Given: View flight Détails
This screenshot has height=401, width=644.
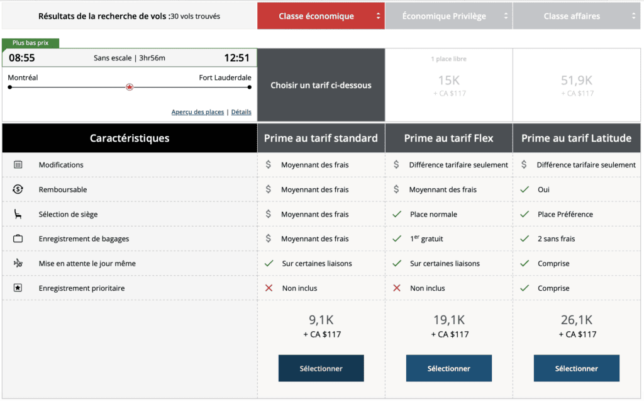Looking at the screenshot, I should [x=241, y=111].
